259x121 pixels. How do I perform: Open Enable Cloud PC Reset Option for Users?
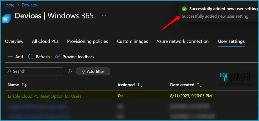pos(45,96)
